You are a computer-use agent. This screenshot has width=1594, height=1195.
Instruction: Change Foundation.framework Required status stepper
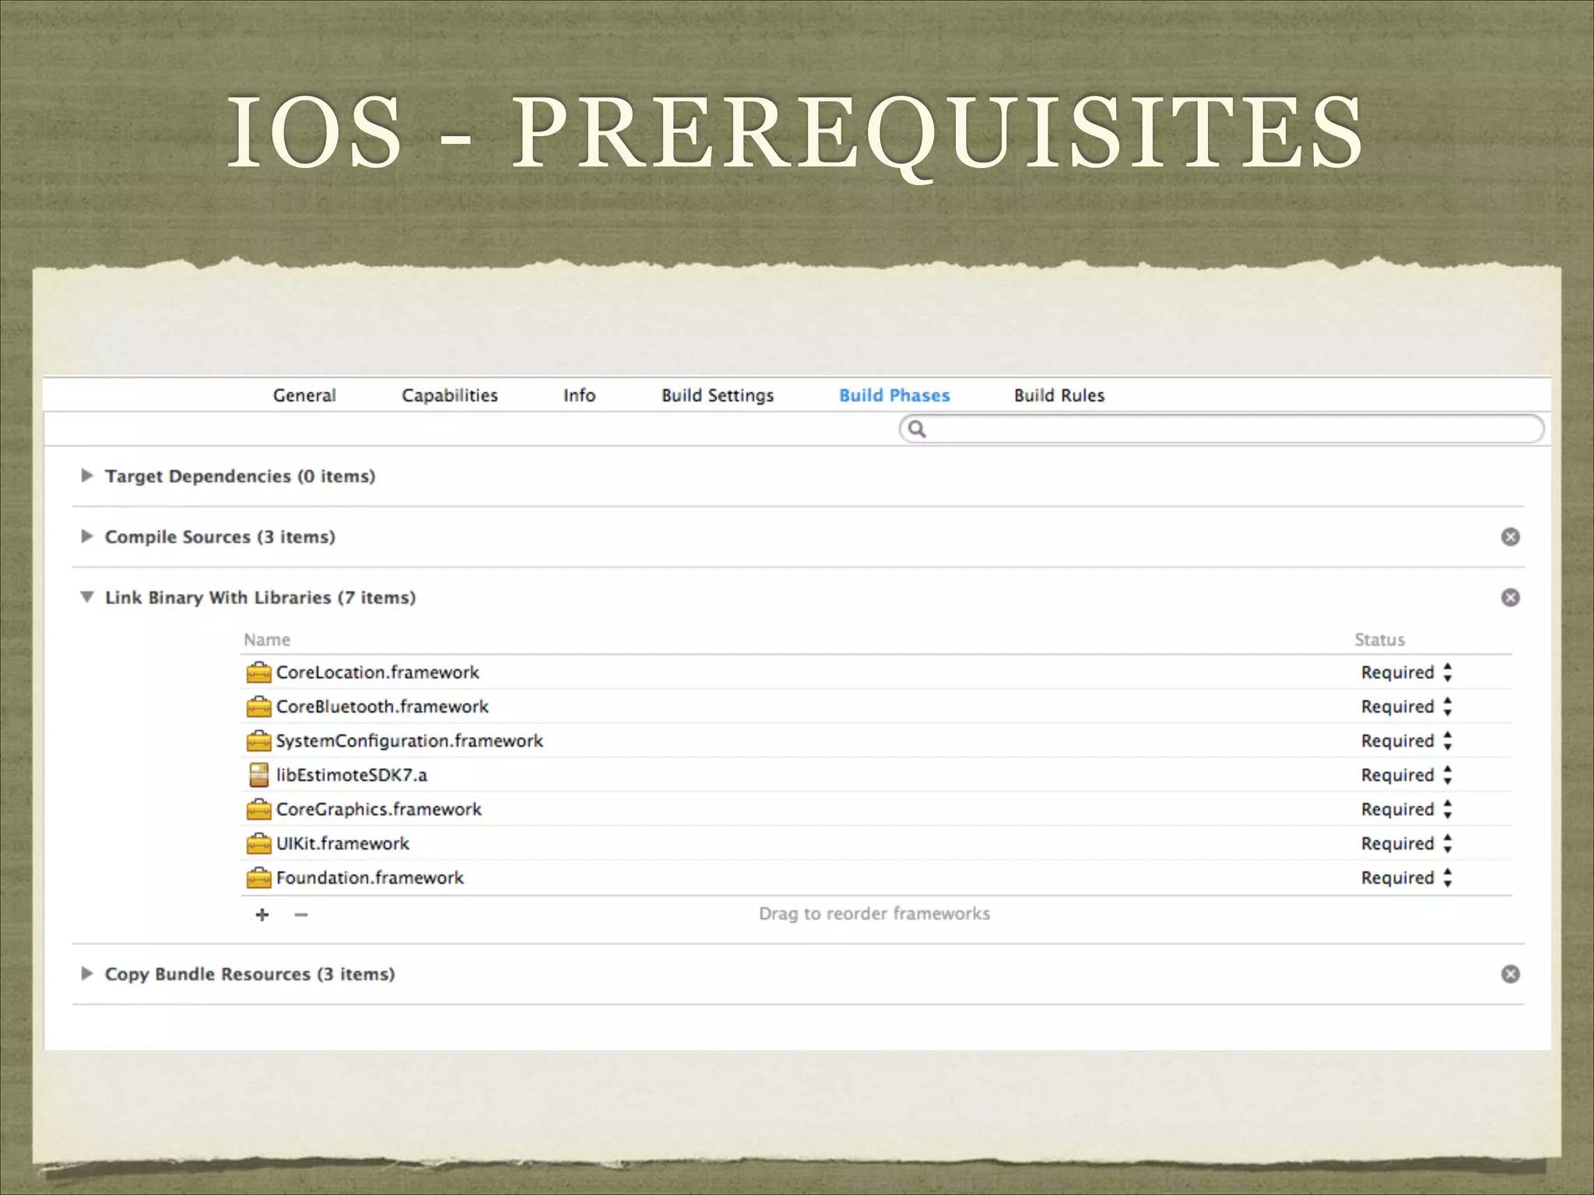[1447, 878]
